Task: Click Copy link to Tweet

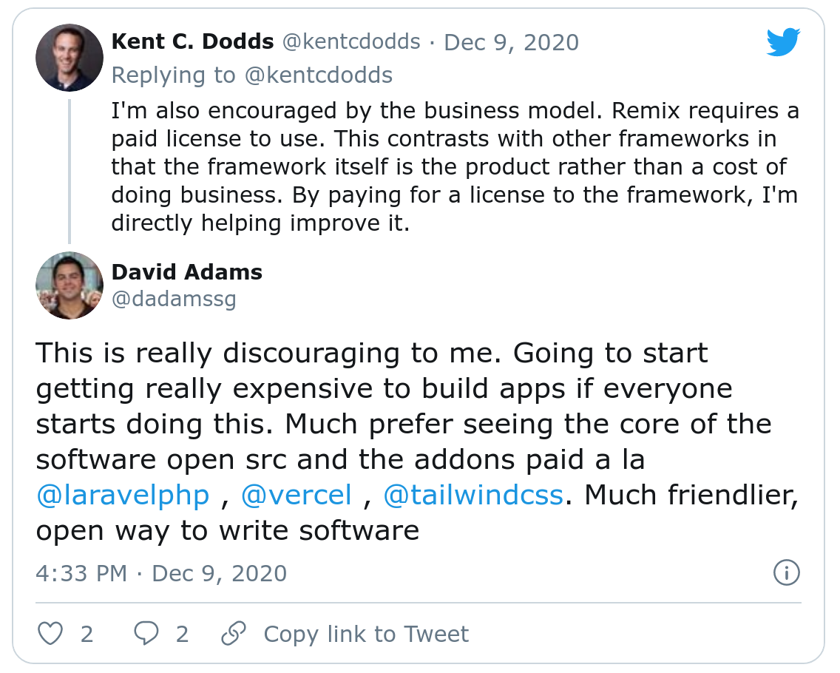Action: 366,634
